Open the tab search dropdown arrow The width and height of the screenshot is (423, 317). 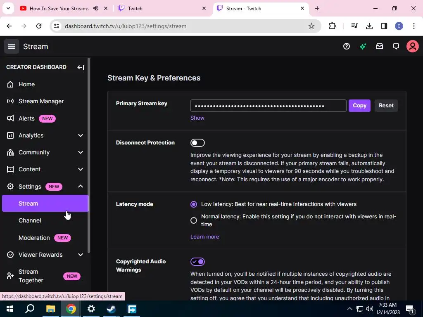[x=8, y=8]
